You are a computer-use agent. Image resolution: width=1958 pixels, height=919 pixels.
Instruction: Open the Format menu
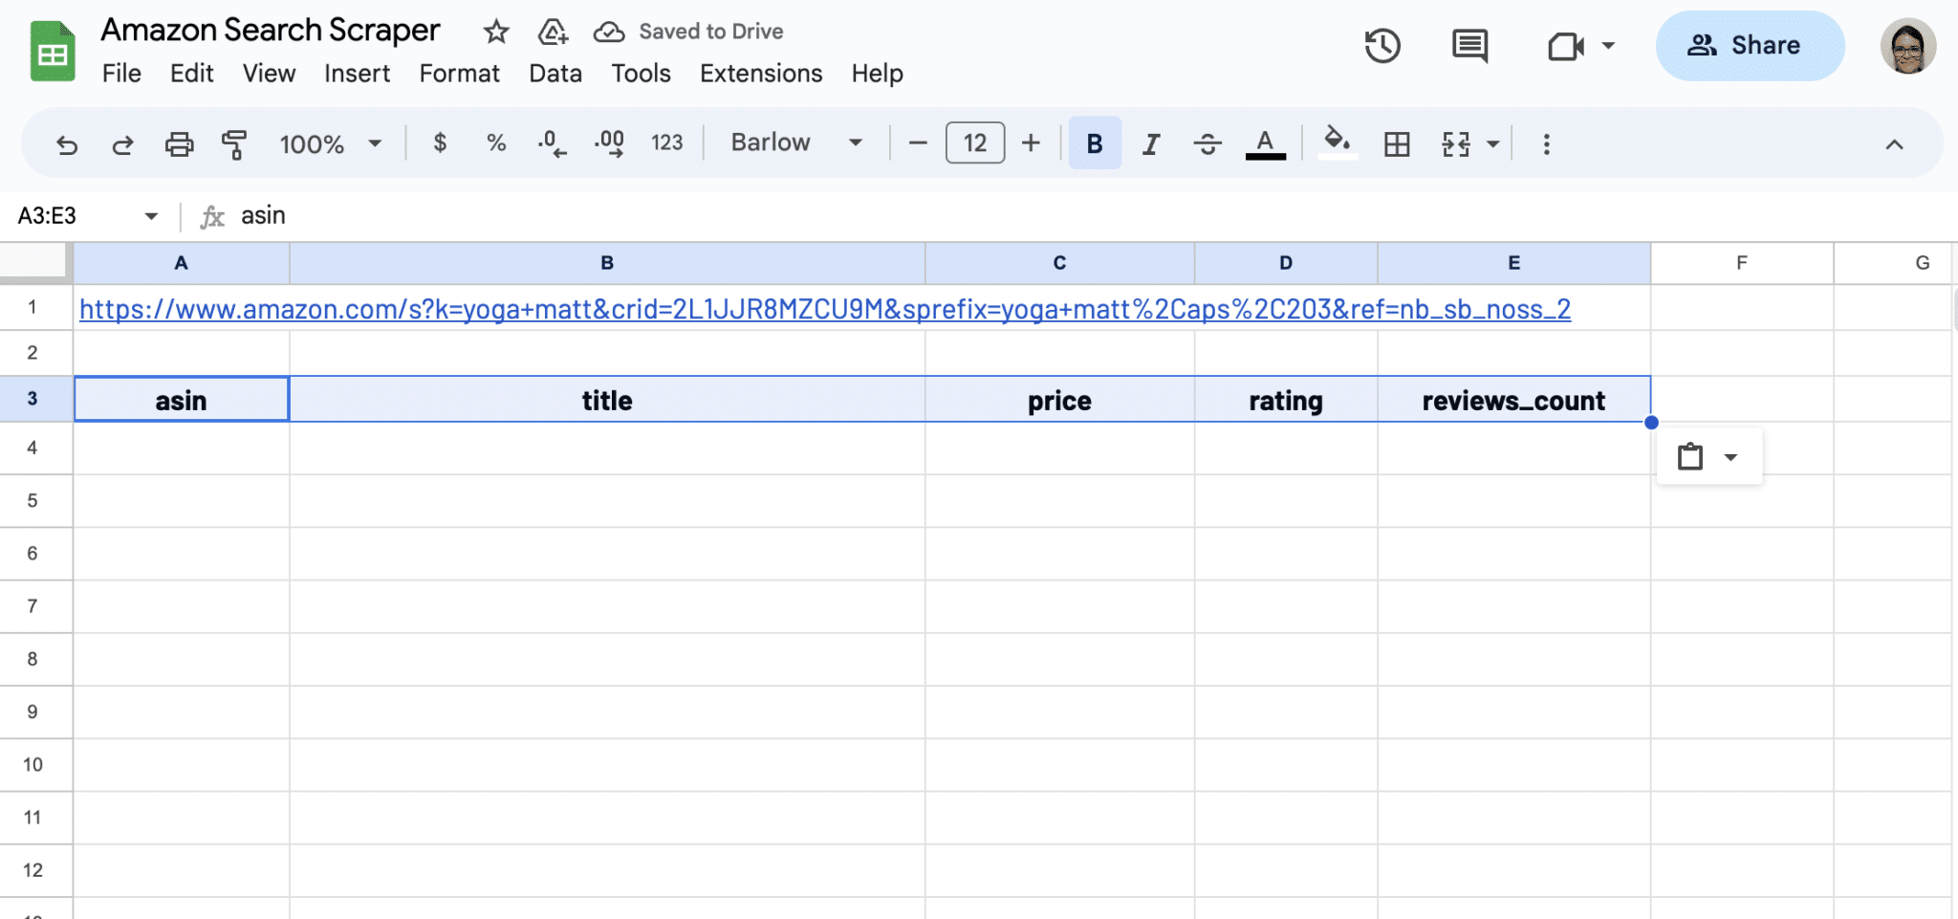point(459,74)
